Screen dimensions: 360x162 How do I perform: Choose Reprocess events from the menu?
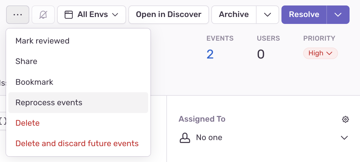tap(49, 103)
